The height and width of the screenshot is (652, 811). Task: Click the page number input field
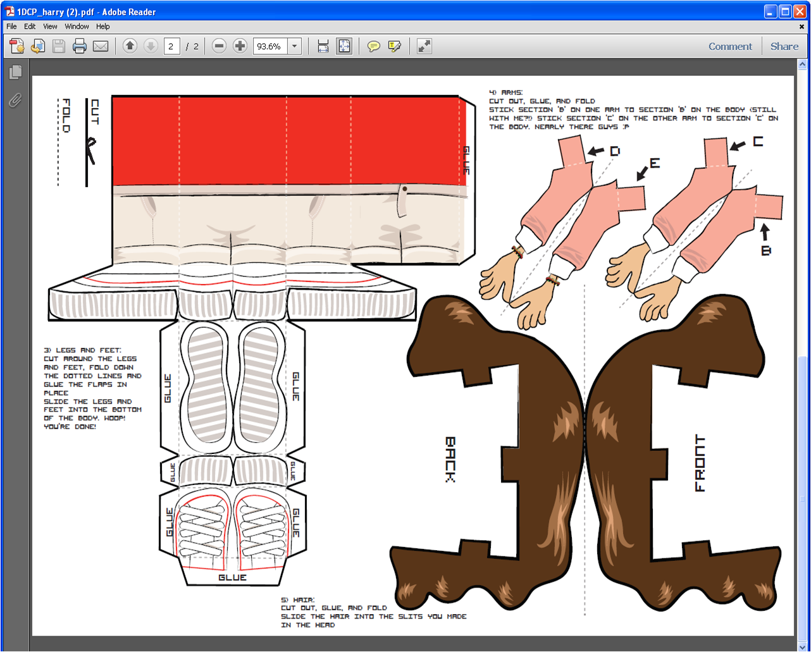click(171, 46)
